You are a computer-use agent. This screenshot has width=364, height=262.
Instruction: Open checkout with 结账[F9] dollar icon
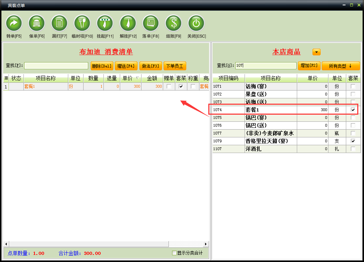pyautogui.click(x=173, y=24)
